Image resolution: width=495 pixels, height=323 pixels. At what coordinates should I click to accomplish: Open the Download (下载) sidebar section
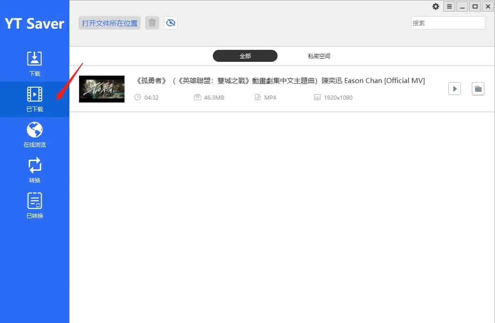point(35,59)
